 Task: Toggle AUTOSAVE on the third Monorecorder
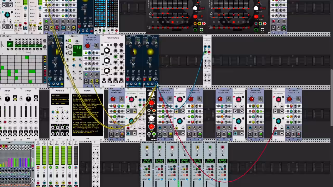(x=175, y=179)
